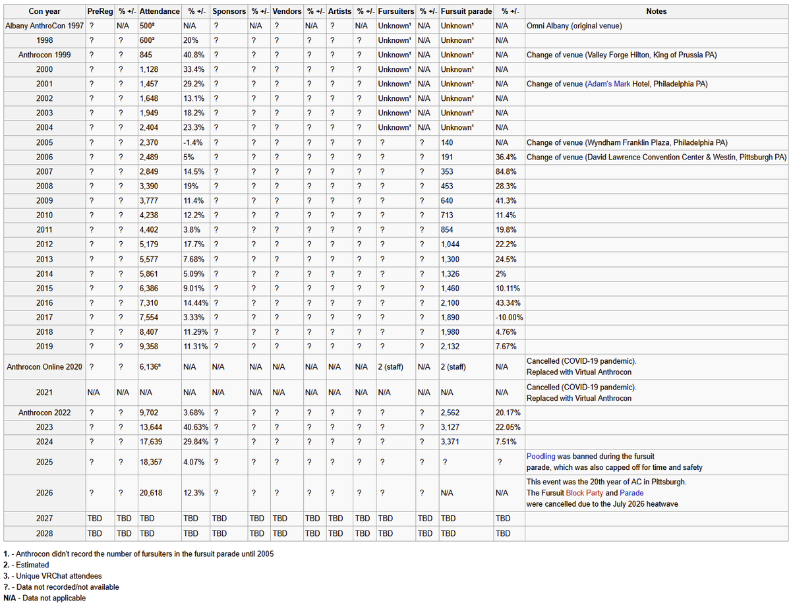Select the Sponsors column header
This screenshot has width=791, height=603.
point(229,12)
